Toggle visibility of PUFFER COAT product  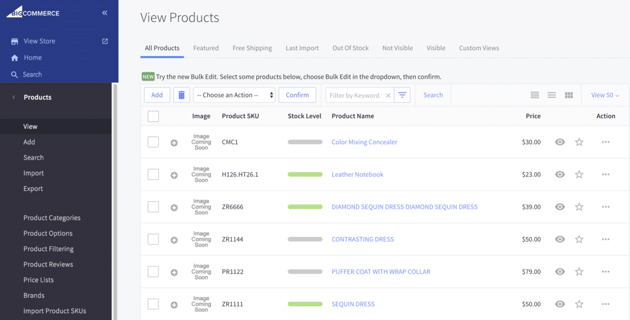tap(559, 272)
